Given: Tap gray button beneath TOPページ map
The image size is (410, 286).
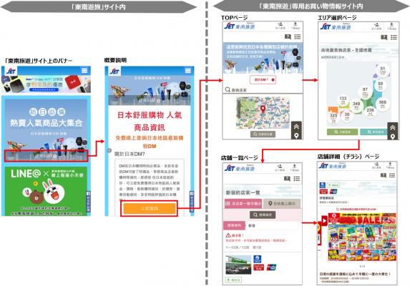Looking at the screenshot, I should [x=263, y=134].
